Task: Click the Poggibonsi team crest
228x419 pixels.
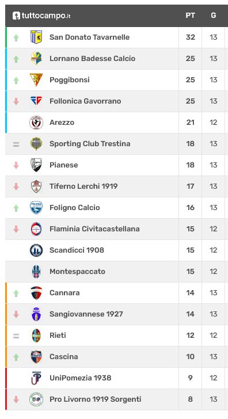Action: (36, 79)
